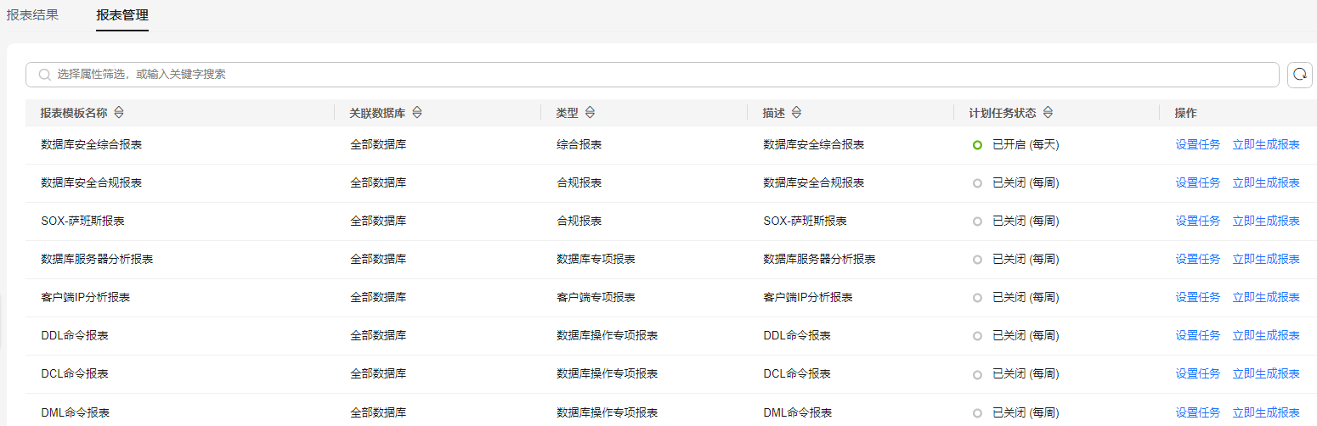1317x426 pixels.
Task: Click 全部数据库 in 数据库安全综合报表 row
Action: point(378,144)
